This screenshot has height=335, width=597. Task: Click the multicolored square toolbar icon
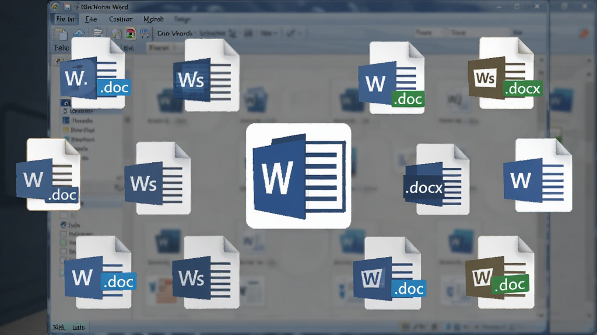(x=131, y=34)
